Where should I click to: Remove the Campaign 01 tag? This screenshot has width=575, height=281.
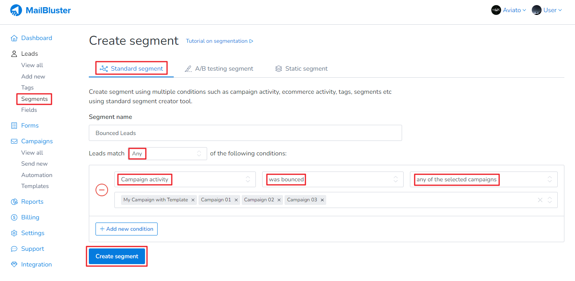(x=236, y=200)
